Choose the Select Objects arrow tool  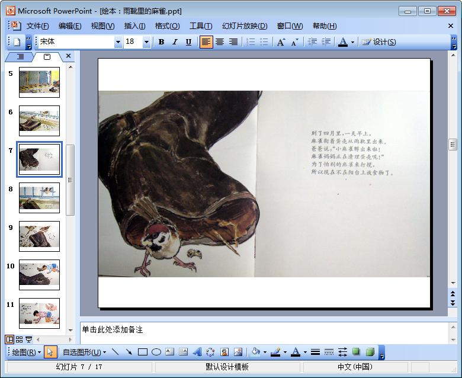(50, 352)
